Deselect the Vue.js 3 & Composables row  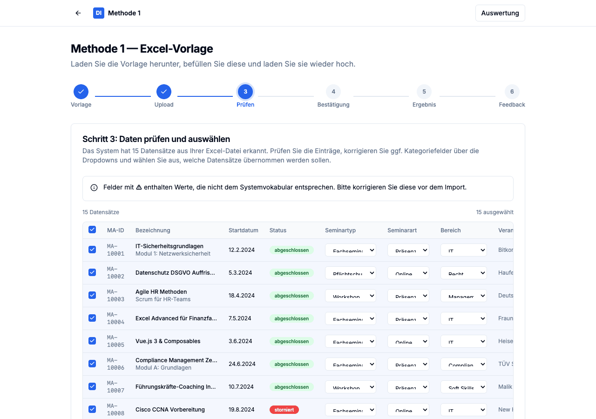click(x=92, y=341)
